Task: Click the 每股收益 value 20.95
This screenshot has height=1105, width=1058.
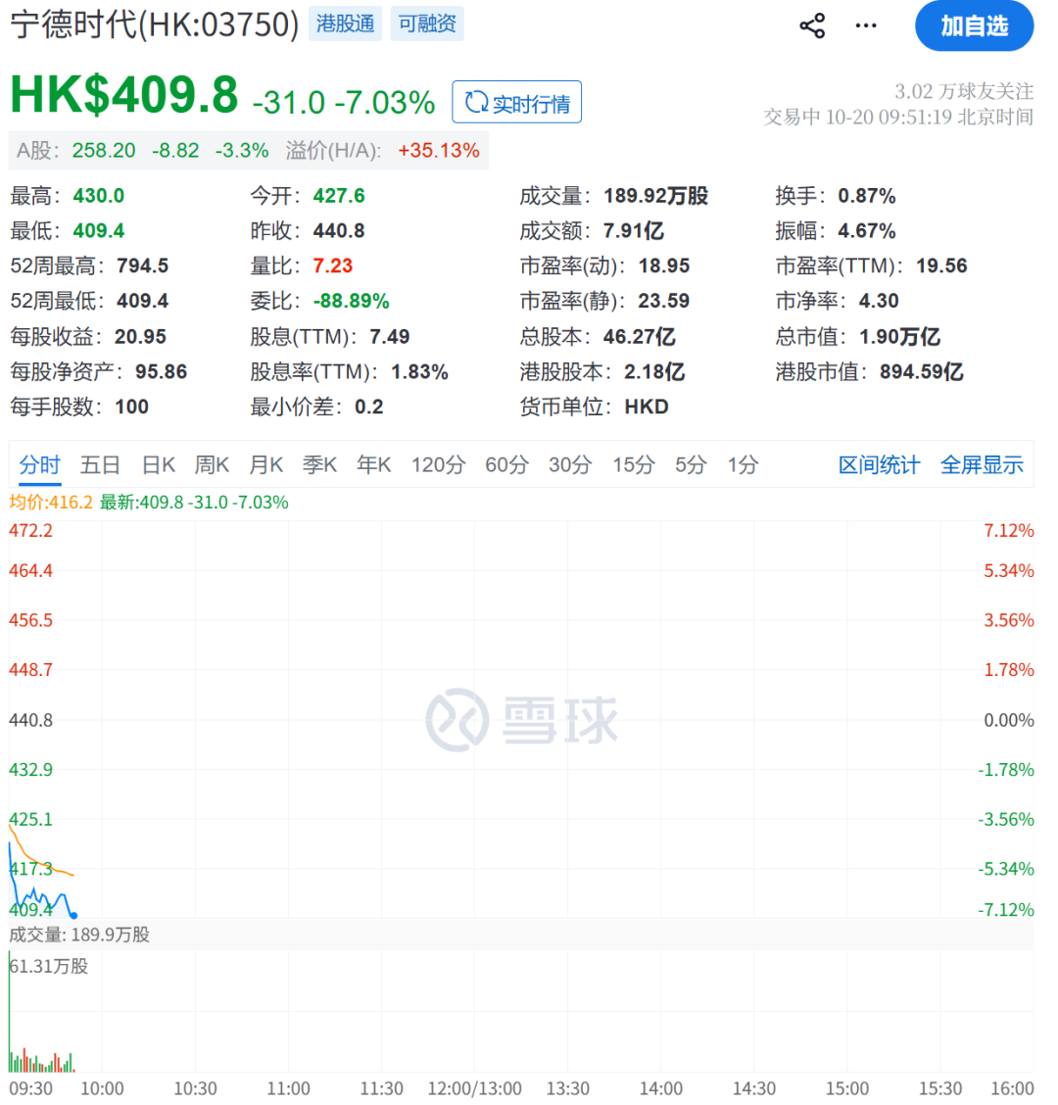Action: click(140, 337)
